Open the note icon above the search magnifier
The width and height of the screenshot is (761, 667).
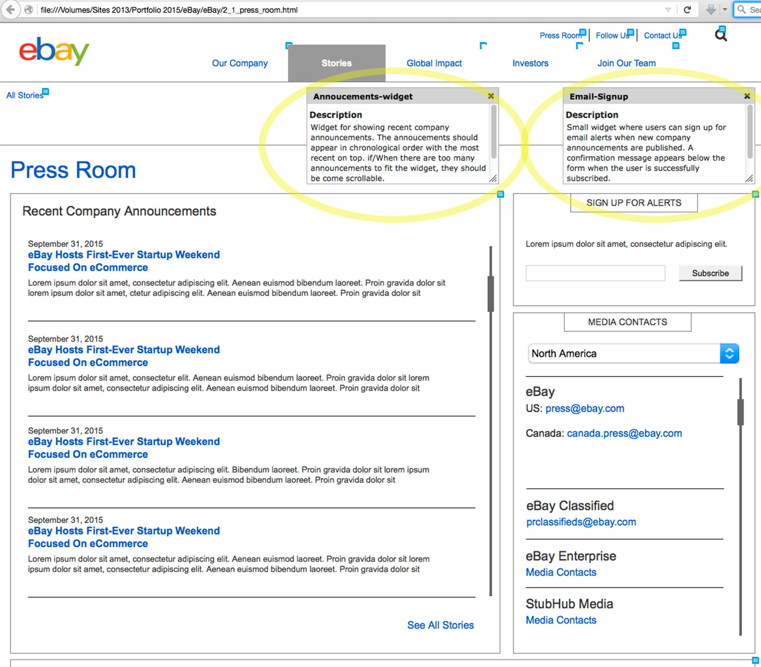click(722, 29)
